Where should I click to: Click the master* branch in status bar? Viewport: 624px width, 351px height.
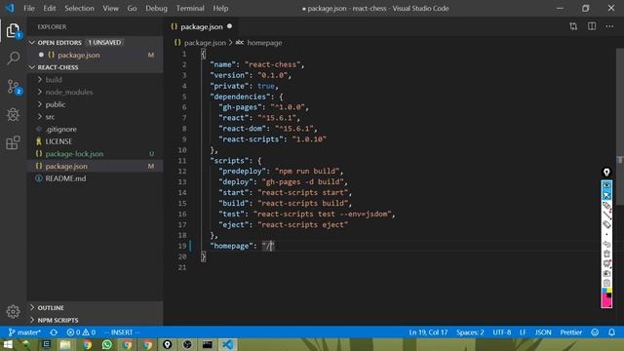point(24,332)
